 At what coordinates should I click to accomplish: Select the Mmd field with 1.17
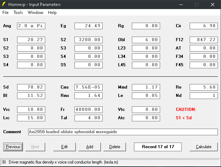click(x=146, y=87)
